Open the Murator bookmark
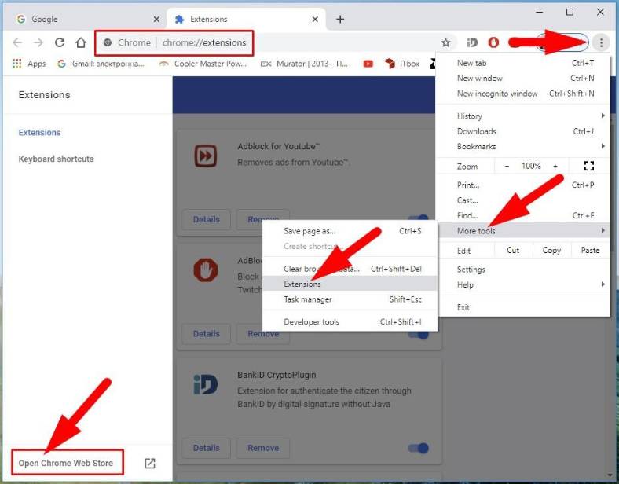 tap(304, 64)
